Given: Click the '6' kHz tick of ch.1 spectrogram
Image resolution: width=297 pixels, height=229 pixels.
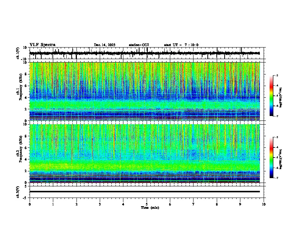Looking at the screenshot, I should [26, 86].
